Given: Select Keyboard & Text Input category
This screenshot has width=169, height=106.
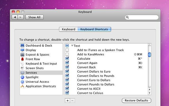Looking at the screenshot, I should (41, 64).
